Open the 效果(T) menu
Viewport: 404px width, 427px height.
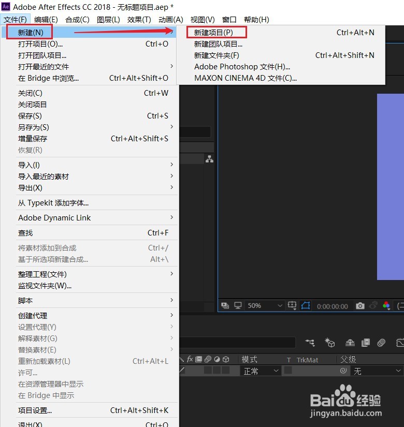(139, 20)
